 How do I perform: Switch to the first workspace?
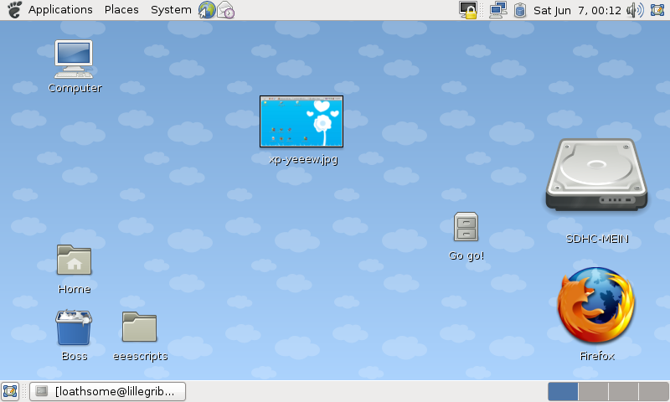point(563,391)
